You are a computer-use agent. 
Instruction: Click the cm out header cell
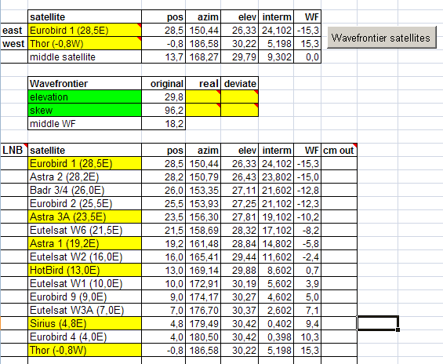(x=340, y=150)
